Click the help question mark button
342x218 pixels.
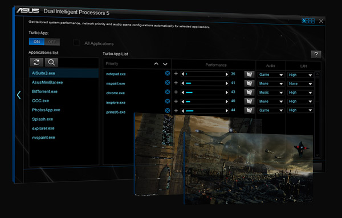point(316,54)
